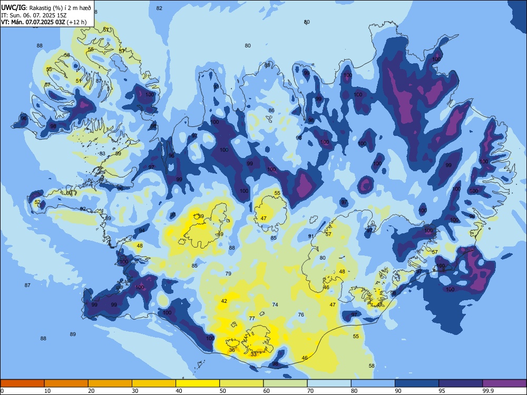Click the humidity value '49' on the map
The height and width of the screenshot is (395, 527).
pyautogui.click(x=220, y=234)
